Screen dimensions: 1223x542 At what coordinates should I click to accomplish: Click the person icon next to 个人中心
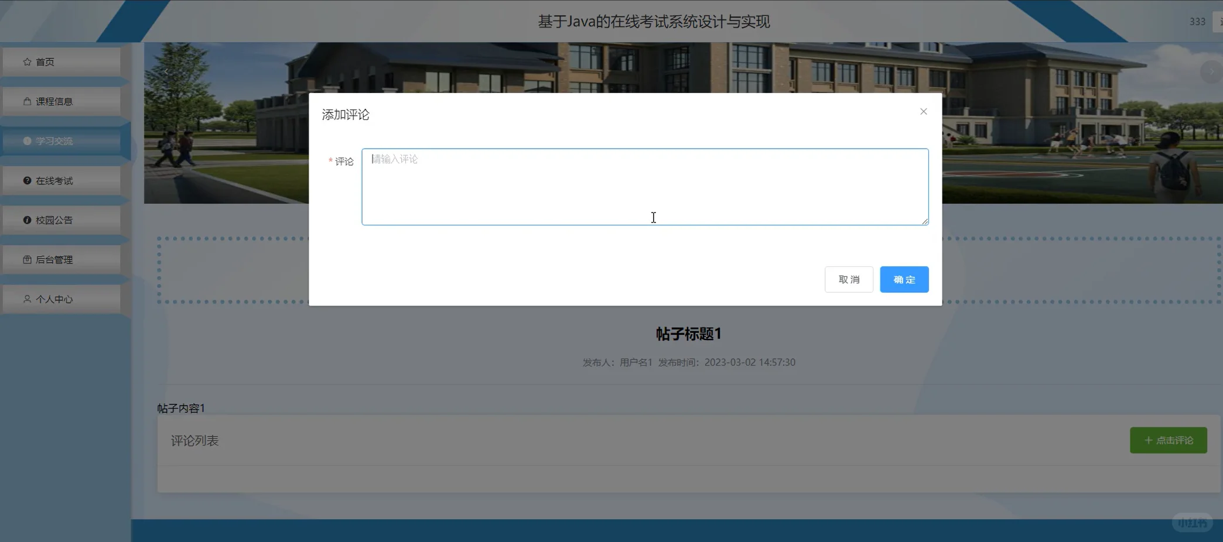(x=26, y=299)
